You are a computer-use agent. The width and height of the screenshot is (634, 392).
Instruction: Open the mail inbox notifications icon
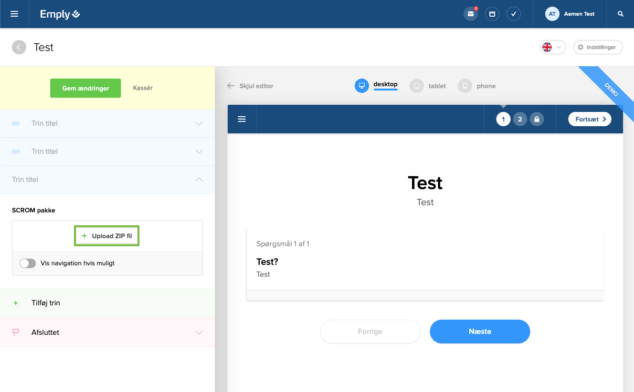point(471,14)
